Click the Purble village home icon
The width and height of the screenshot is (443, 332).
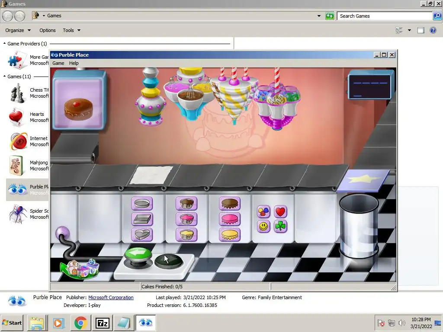tap(80, 268)
